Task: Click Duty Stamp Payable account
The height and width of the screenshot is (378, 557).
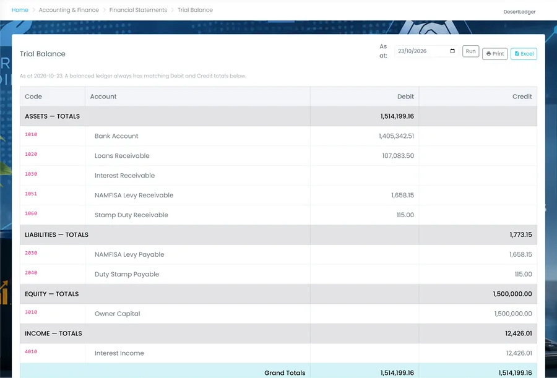Action: pyautogui.click(x=127, y=274)
